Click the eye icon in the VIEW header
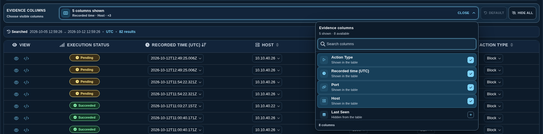The width and height of the screenshot is (543, 134). click(15, 45)
